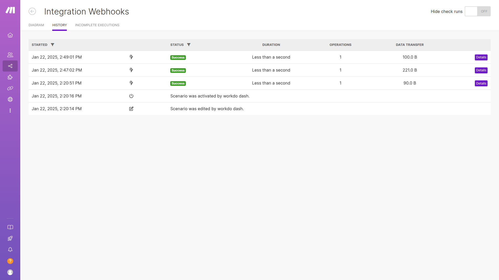The height and width of the screenshot is (280, 499).
Task: Switch to the Diagram tab
Action: point(36,25)
